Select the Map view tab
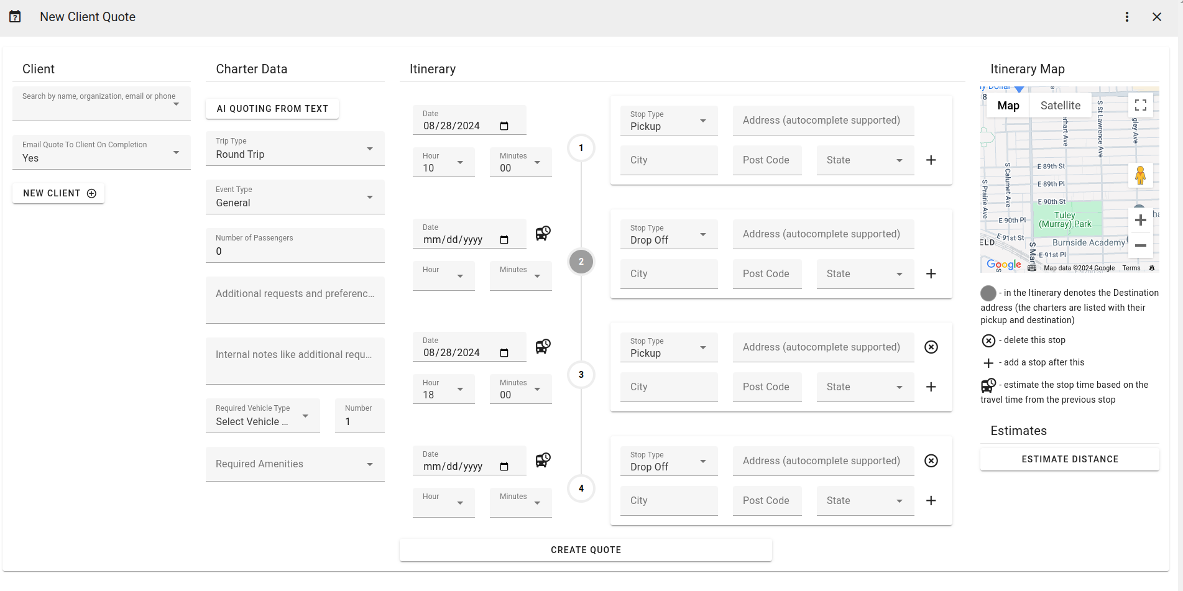This screenshot has width=1183, height=591. [1008, 106]
